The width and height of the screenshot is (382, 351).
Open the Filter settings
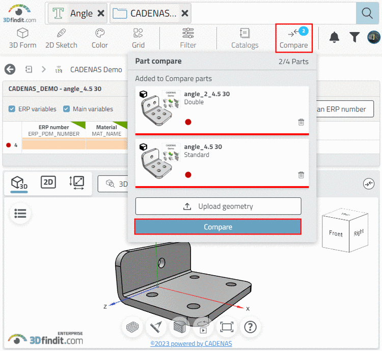[188, 39]
